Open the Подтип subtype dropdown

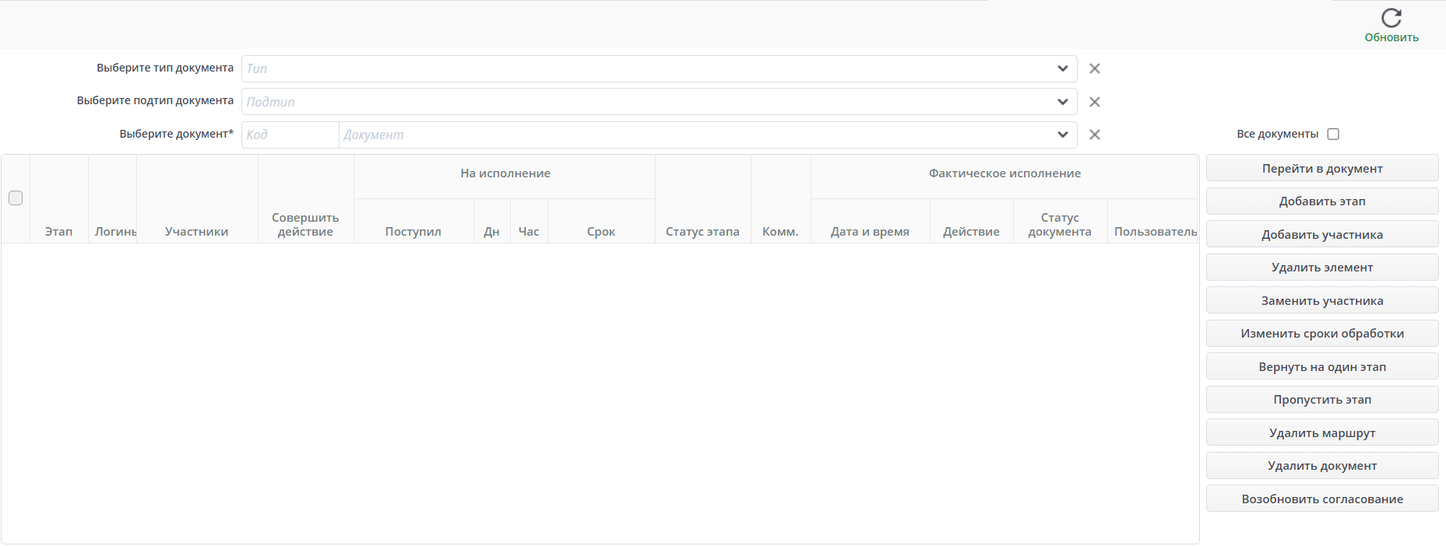pyautogui.click(x=1062, y=102)
